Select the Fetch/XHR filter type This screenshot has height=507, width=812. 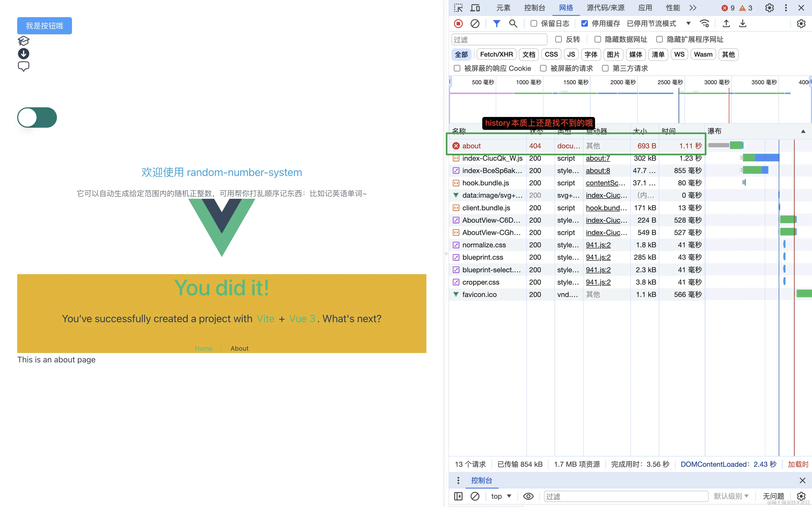496,54
